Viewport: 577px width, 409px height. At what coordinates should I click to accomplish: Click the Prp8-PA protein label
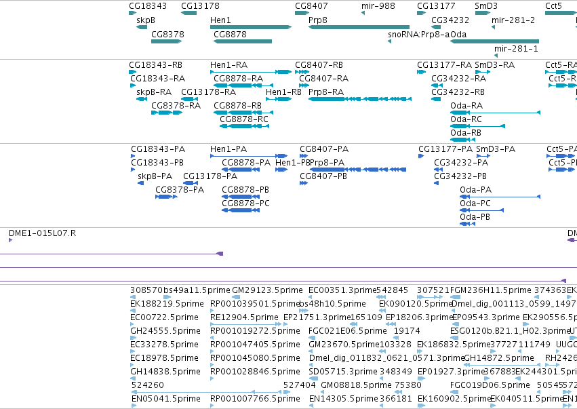coord(327,163)
